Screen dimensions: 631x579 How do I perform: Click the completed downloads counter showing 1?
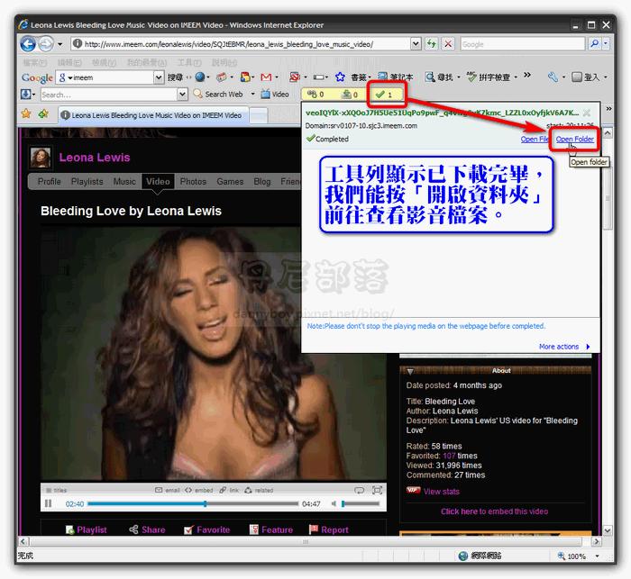coord(384,95)
